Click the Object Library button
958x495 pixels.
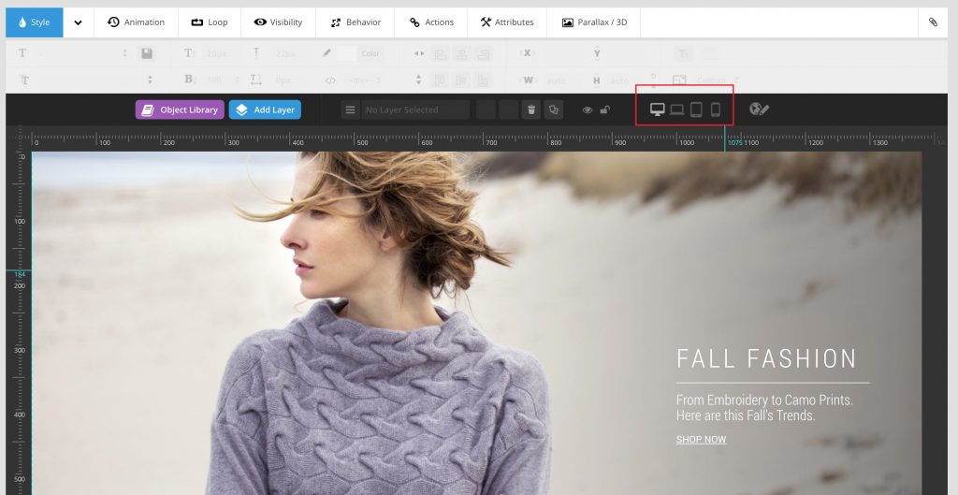(180, 110)
